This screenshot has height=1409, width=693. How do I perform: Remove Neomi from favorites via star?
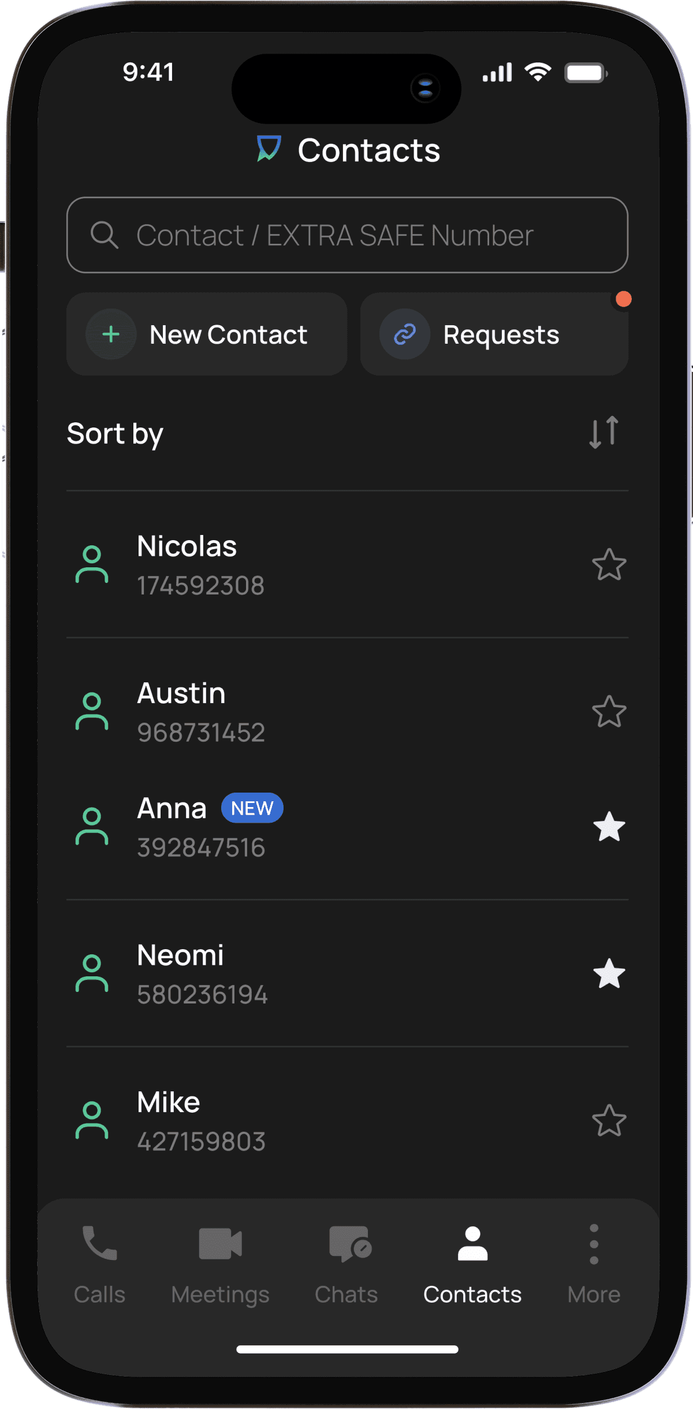click(609, 973)
